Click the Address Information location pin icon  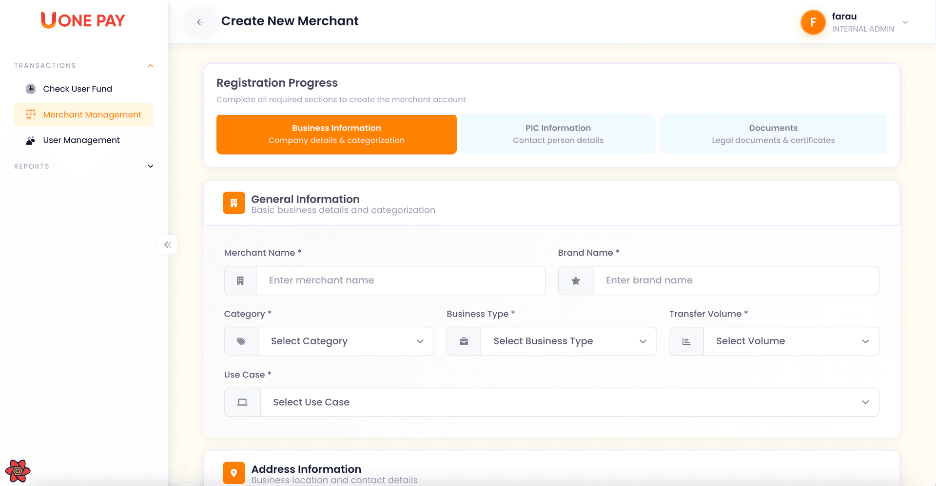(234, 473)
